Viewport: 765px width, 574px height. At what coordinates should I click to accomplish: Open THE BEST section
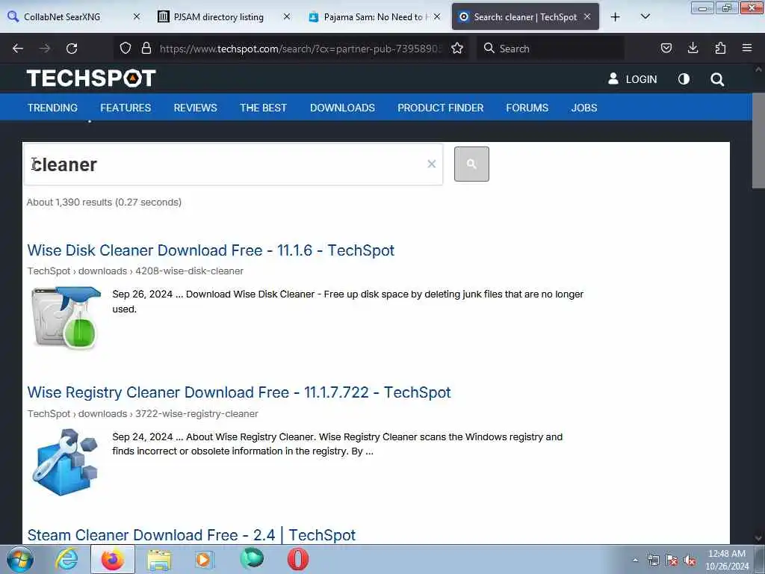pyautogui.click(x=263, y=108)
